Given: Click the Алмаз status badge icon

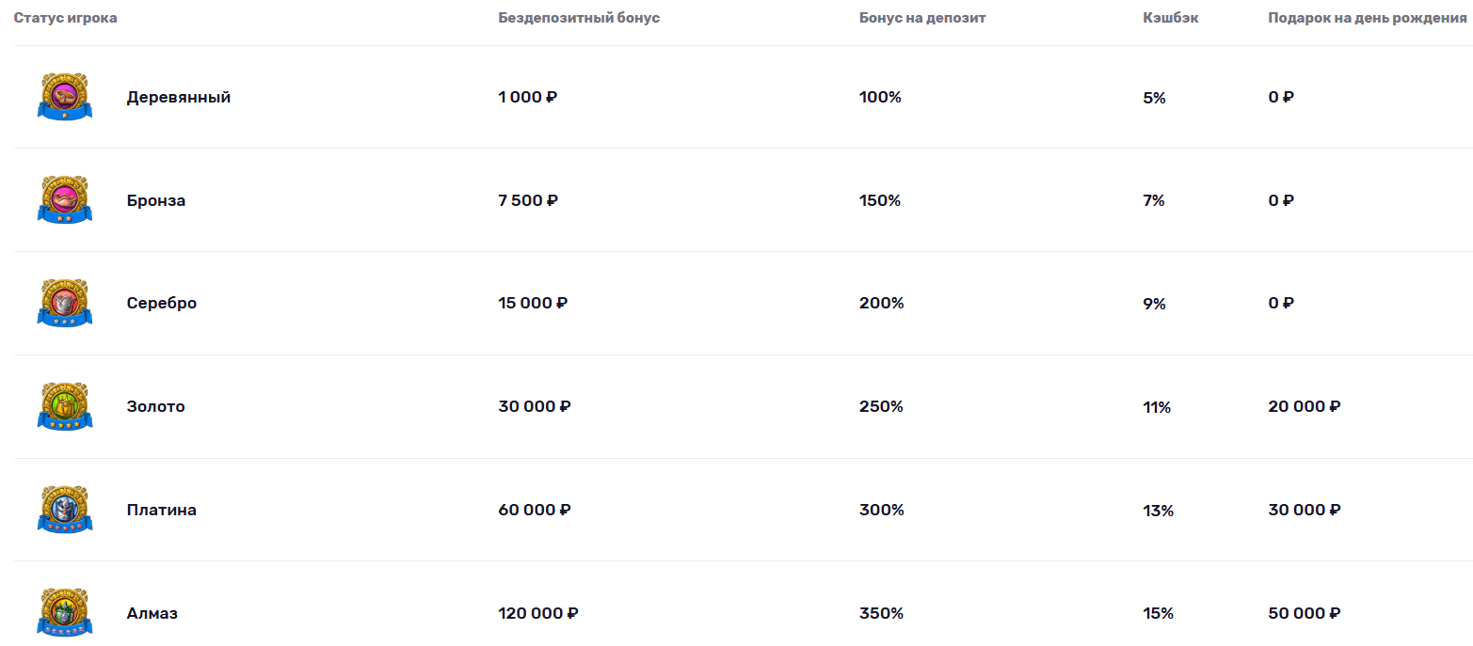Looking at the screenshot, I should point(65,613).
